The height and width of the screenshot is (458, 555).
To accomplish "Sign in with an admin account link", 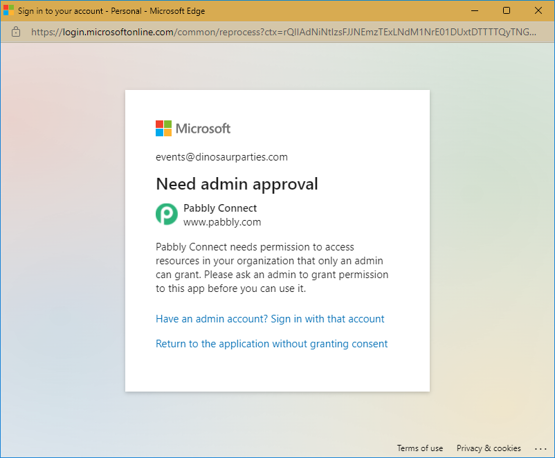I will 270,319.
